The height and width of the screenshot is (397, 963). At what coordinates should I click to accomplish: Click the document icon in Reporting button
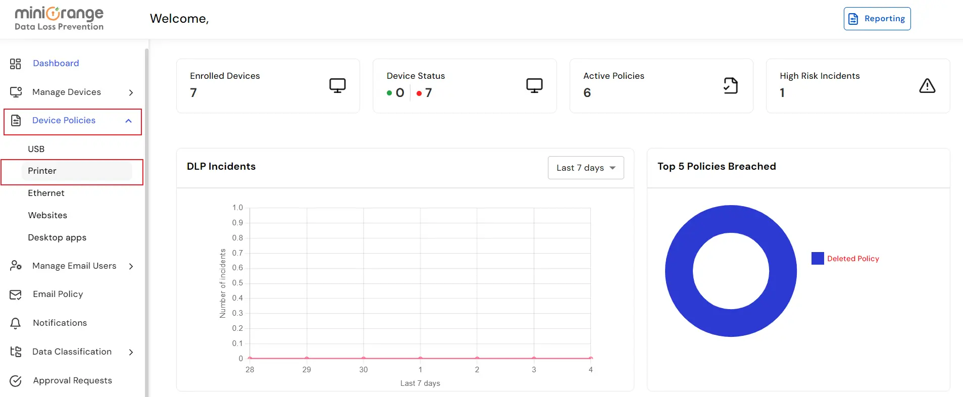853,19
